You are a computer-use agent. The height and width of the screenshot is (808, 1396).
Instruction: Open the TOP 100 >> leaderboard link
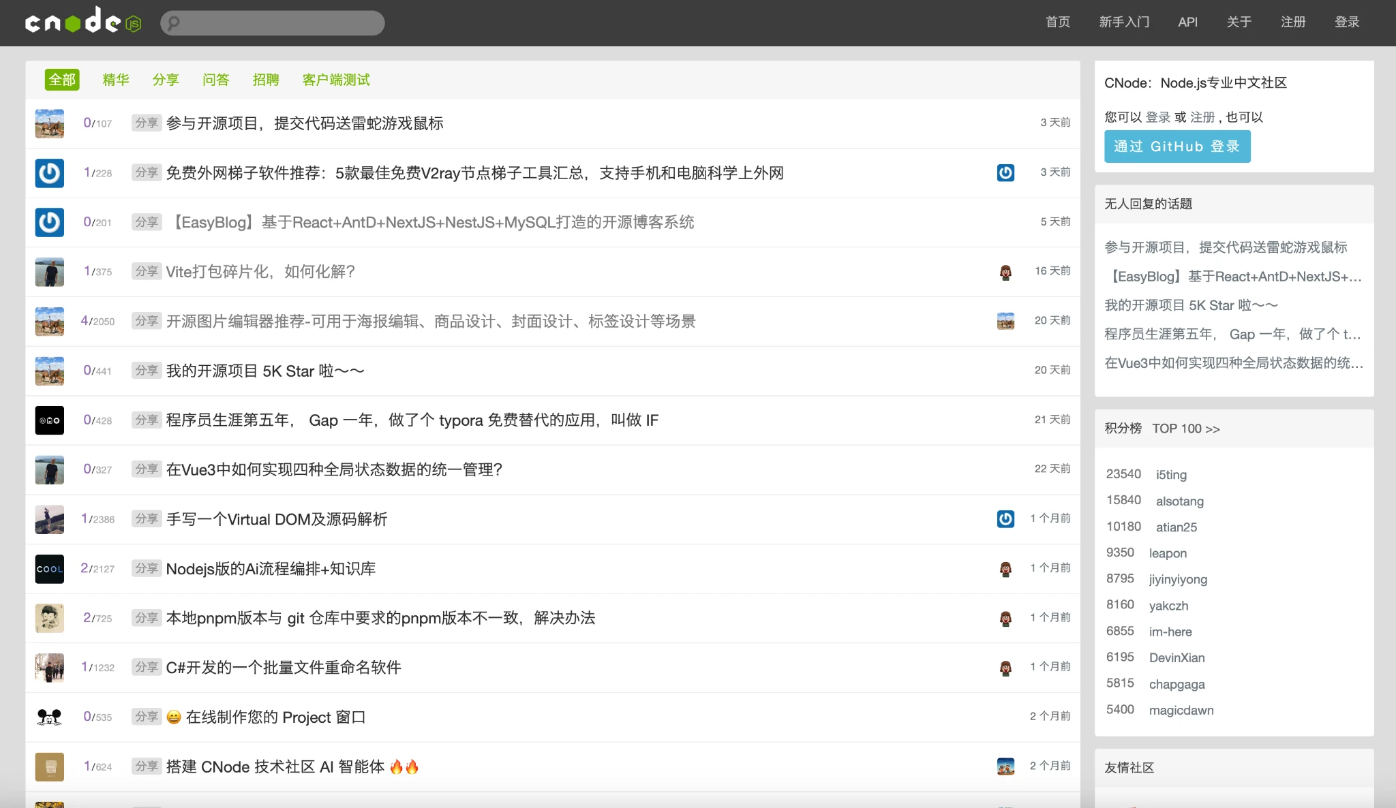[x=1185, y=429]
